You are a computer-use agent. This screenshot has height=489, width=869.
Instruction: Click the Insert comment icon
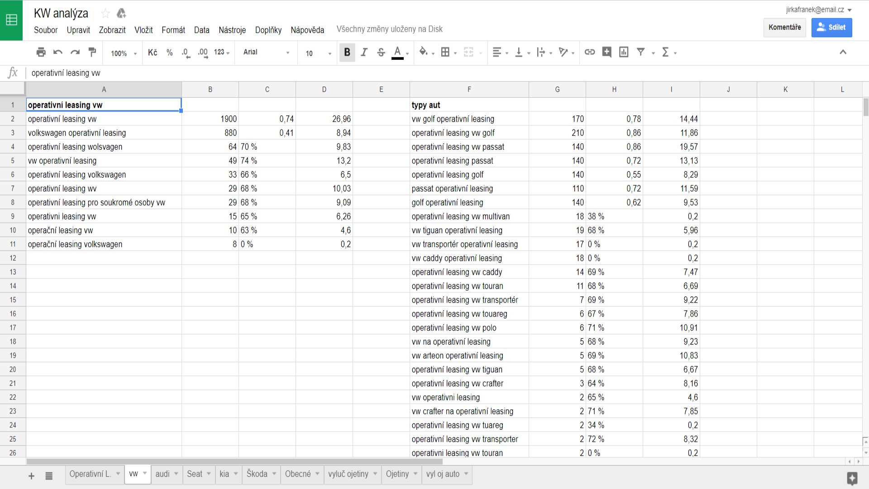(x=606, y=52)
